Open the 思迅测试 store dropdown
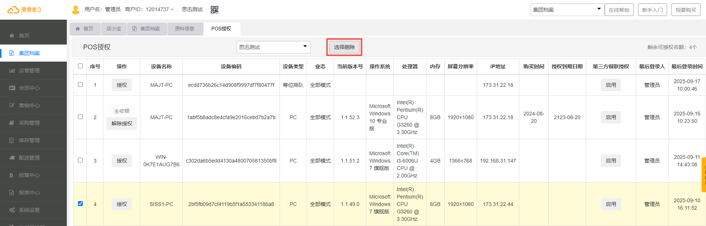This screenshot has height=226, width=706. pyautogui.click(x=273, y=47)
